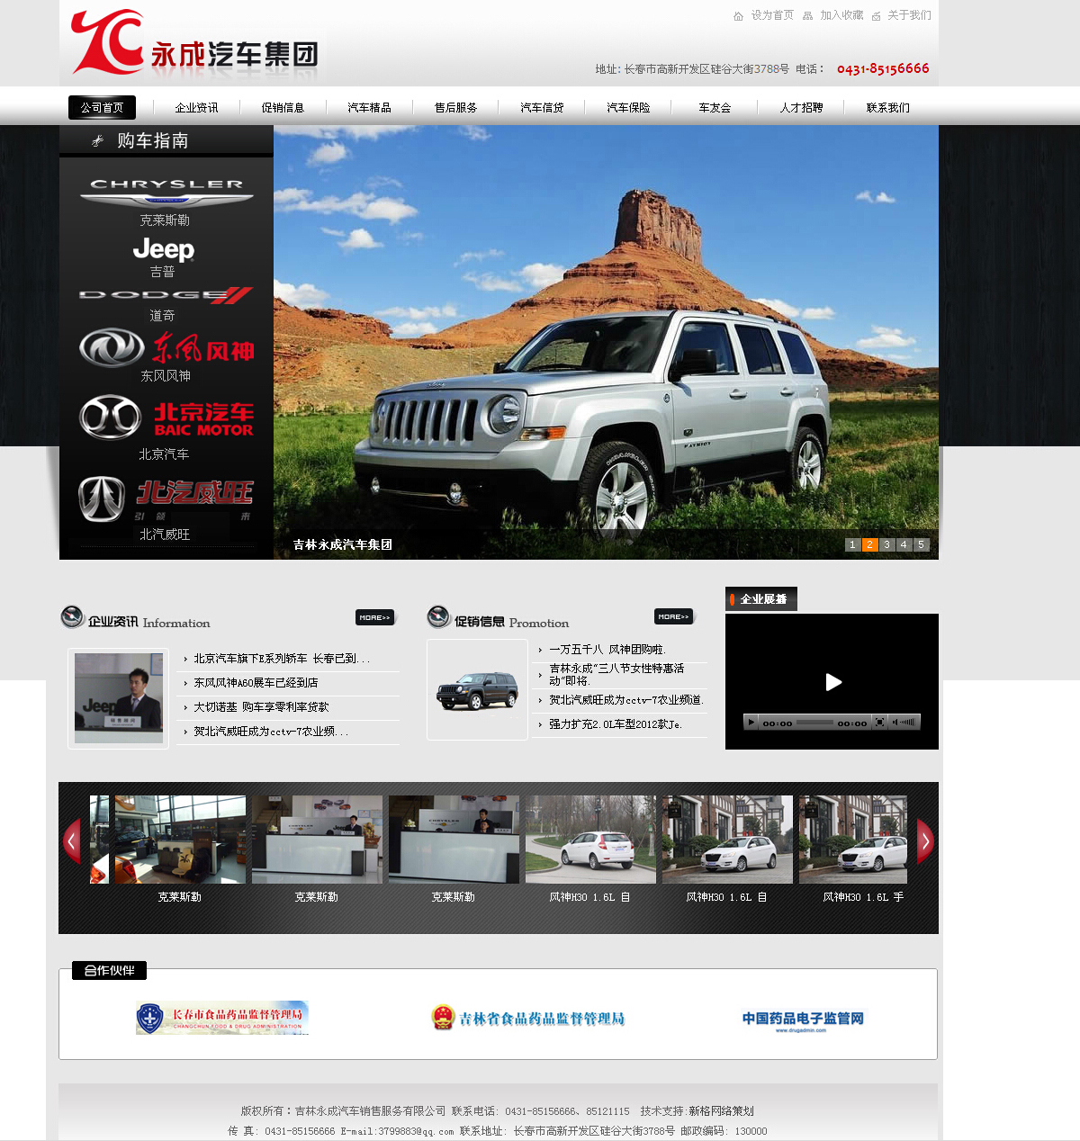1080x1141 pixels.
Task: Open the 北京汽车 BAIC Motor logo
Action: tap(166, 418)
